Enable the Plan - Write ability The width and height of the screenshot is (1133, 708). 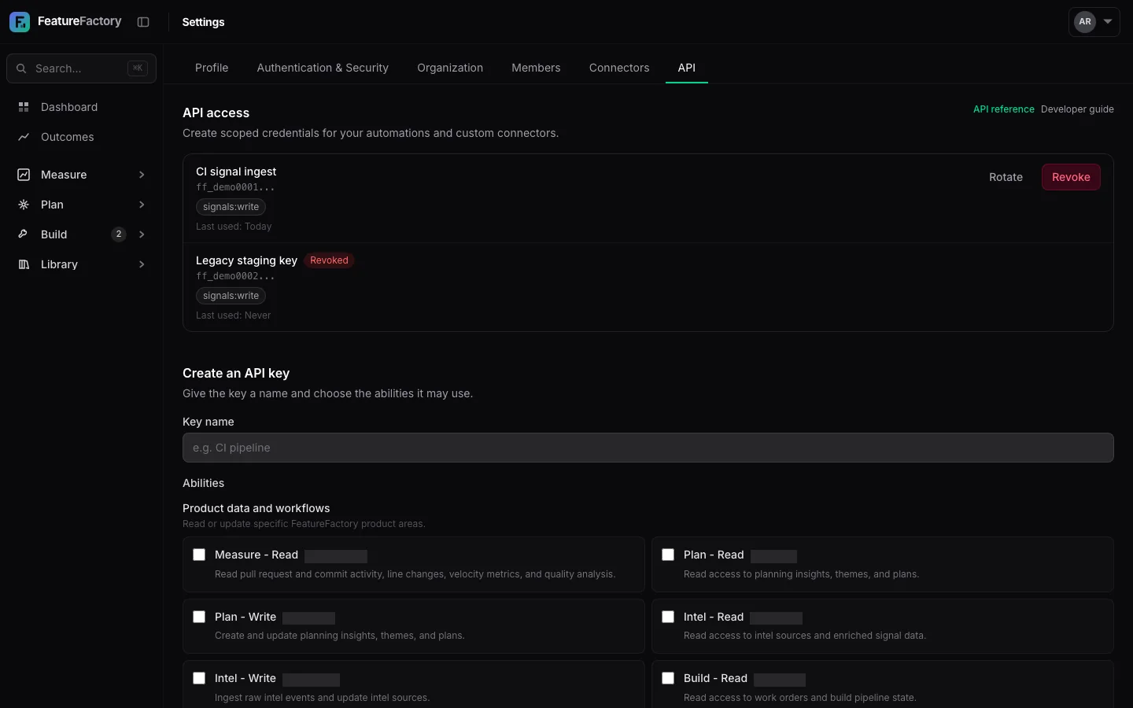pos(199,617)
